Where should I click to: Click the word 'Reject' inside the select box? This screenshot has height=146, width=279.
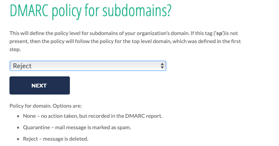22,66
